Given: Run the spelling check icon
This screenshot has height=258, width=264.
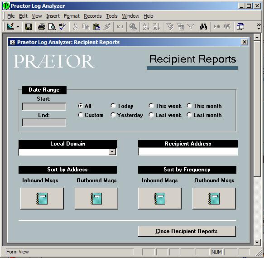Looking at the screenshot, I should tap(62, 27).
